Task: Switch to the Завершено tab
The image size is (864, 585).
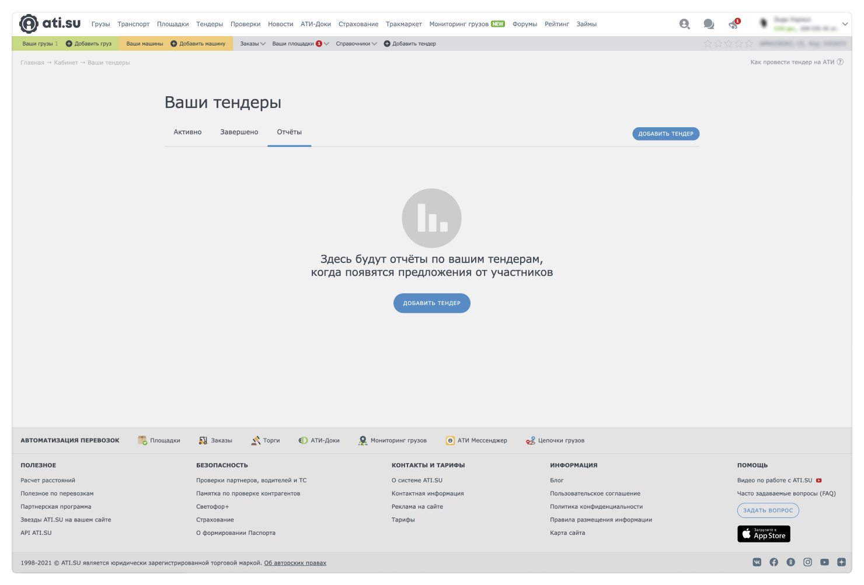Action: pyautogui.click(x=239, y=132)
